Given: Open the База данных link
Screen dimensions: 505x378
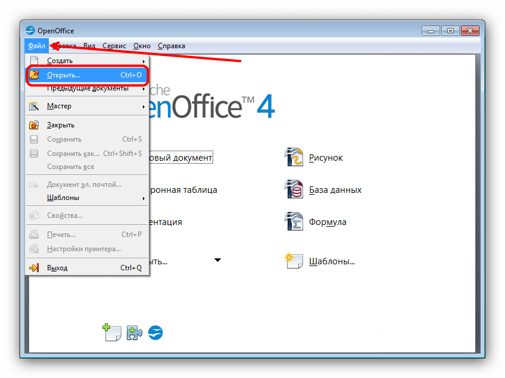Looking at the screenshot, I should click(335, 190).
